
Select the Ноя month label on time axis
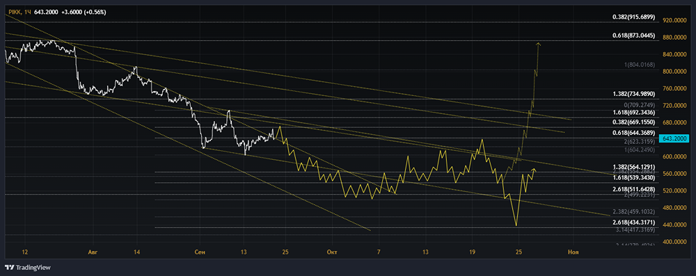pos(574,252)
